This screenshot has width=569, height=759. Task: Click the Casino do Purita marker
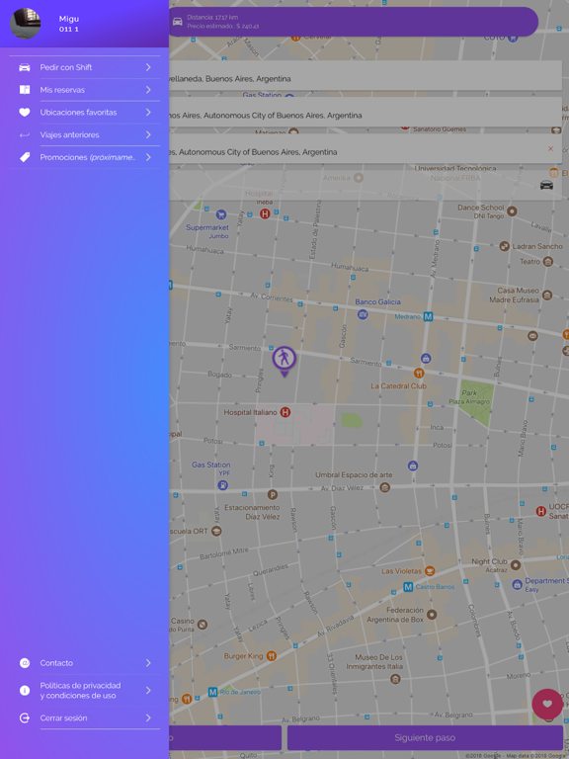click(x=203, y=625)
